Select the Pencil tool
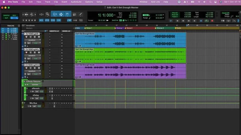Image resolution: width=241 pixels, height=135 pixels. pos(80,14)
